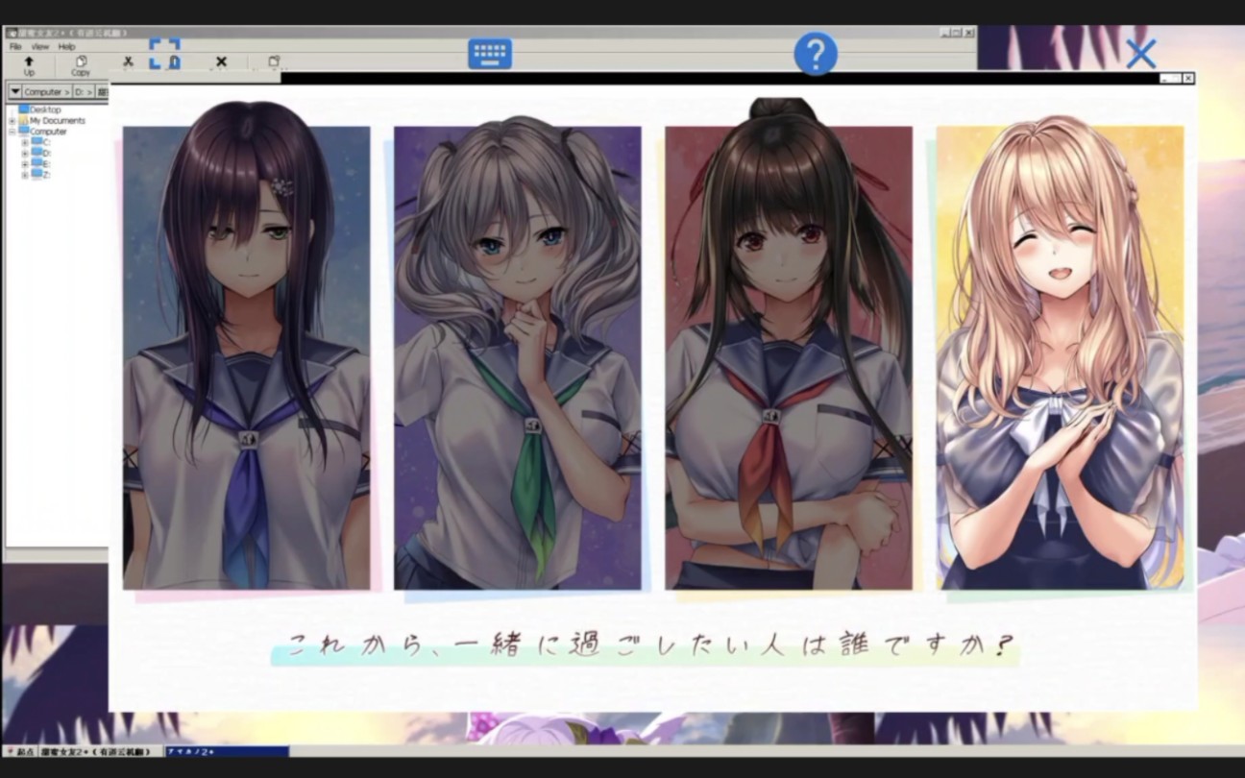Expand the Z: drive node

[24, 175]
